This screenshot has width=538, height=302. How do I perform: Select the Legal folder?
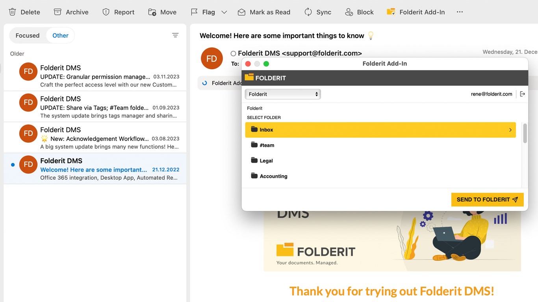tap(380, 160)
